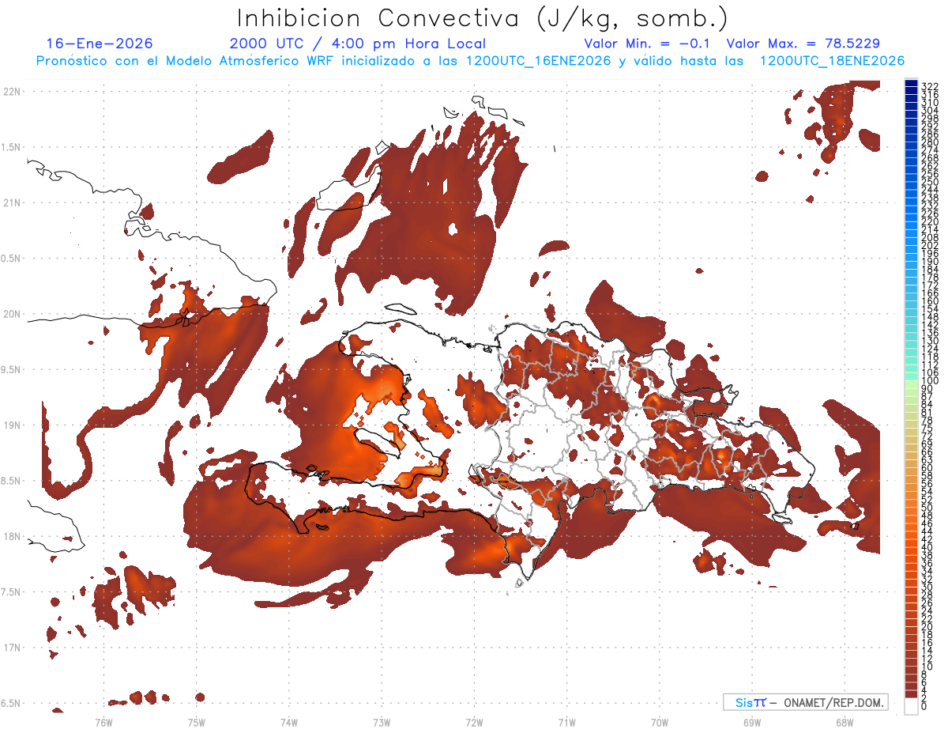This screenshot has width=948, height=733.
Task: Click the '1.5N' latitude label
Action: pos(12,147)
